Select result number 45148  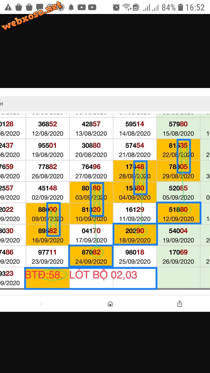[x=48, y=188]
